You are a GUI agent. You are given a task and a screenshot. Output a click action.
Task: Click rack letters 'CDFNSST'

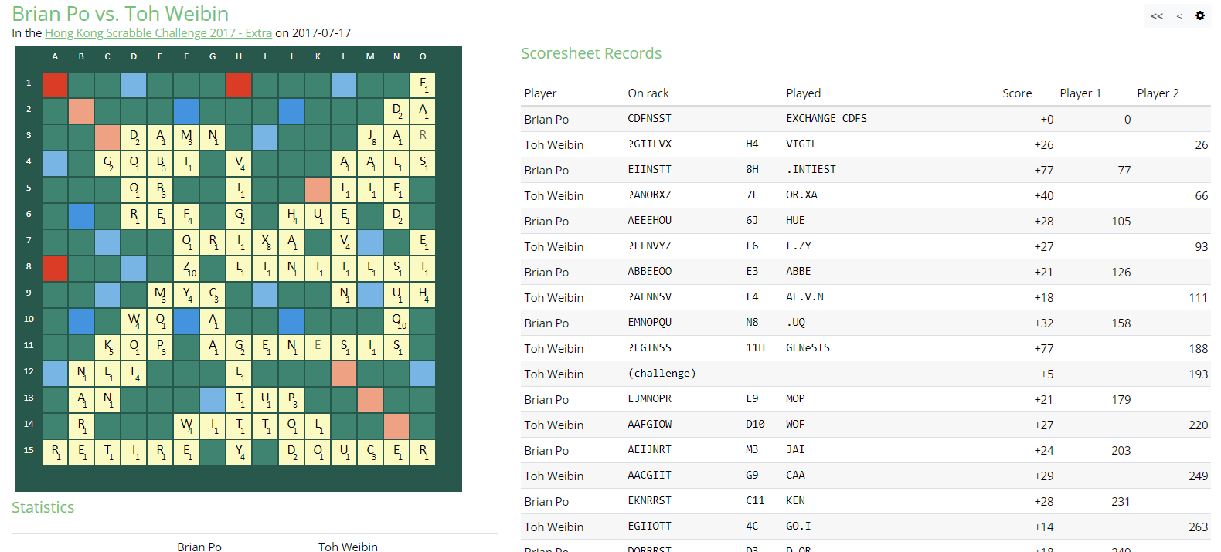(x=649, y=118)
